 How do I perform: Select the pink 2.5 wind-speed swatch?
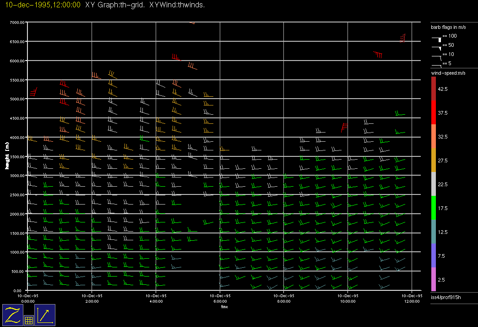(x=434, y=280)
